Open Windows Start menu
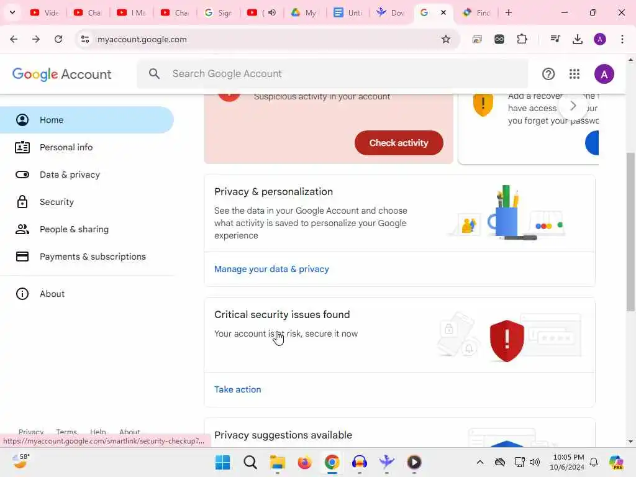Screen dimensions: 636x477 (223, 462)
